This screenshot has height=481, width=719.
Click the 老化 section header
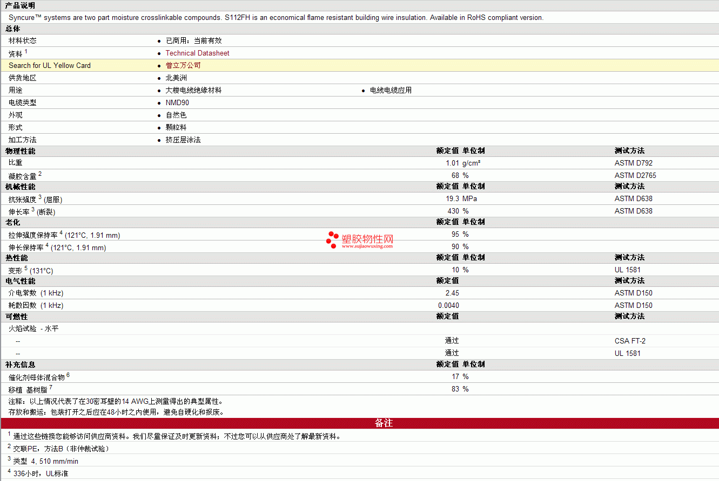[13, 222]
